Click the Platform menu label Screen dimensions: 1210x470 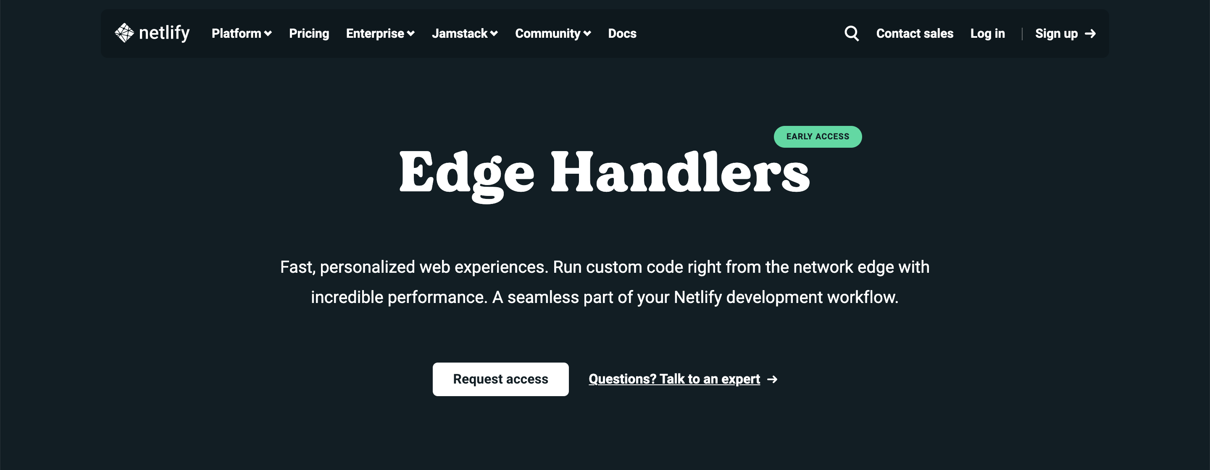pyautogui.click(x=236, y=34)
